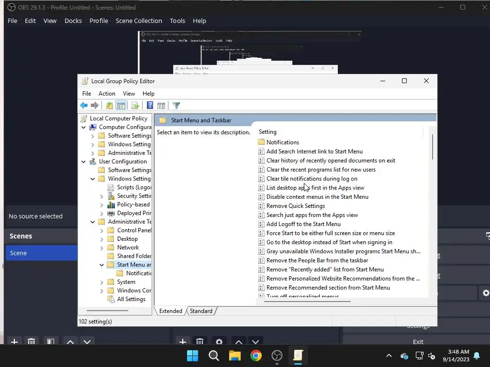Screen dimensions: 490x367
Task: Open OBS Scene Collection menu
Action: 139,21
